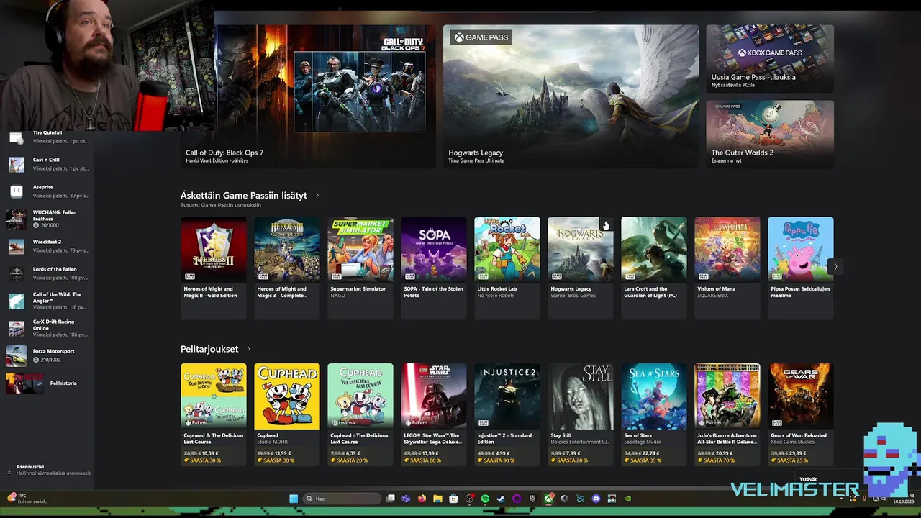Select Forza Motorsport in the sidebar
Screen dimensions: 921x518
point(47,355)
